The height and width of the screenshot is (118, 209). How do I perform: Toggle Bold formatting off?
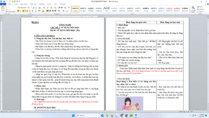point(18,11)
